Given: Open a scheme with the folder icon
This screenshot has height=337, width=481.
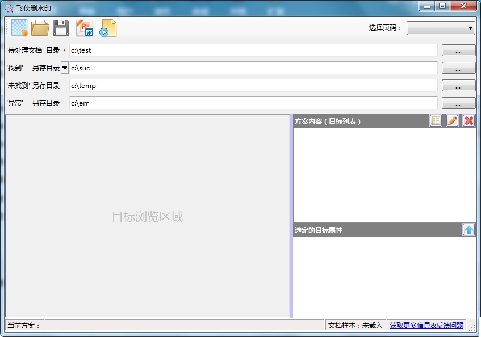Looking at the screenshot, I should point(40,28).
